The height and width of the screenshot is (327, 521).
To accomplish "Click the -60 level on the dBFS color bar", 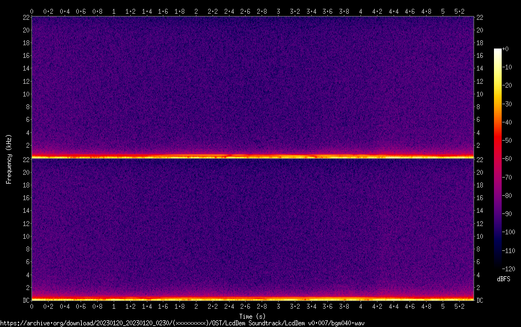I will click(498, 159).
